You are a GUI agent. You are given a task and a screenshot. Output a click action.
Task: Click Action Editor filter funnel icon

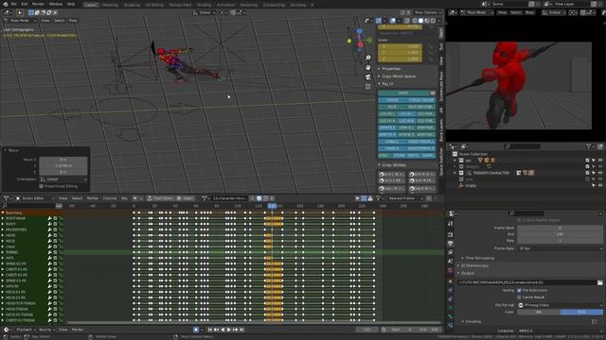coord(378,198)
